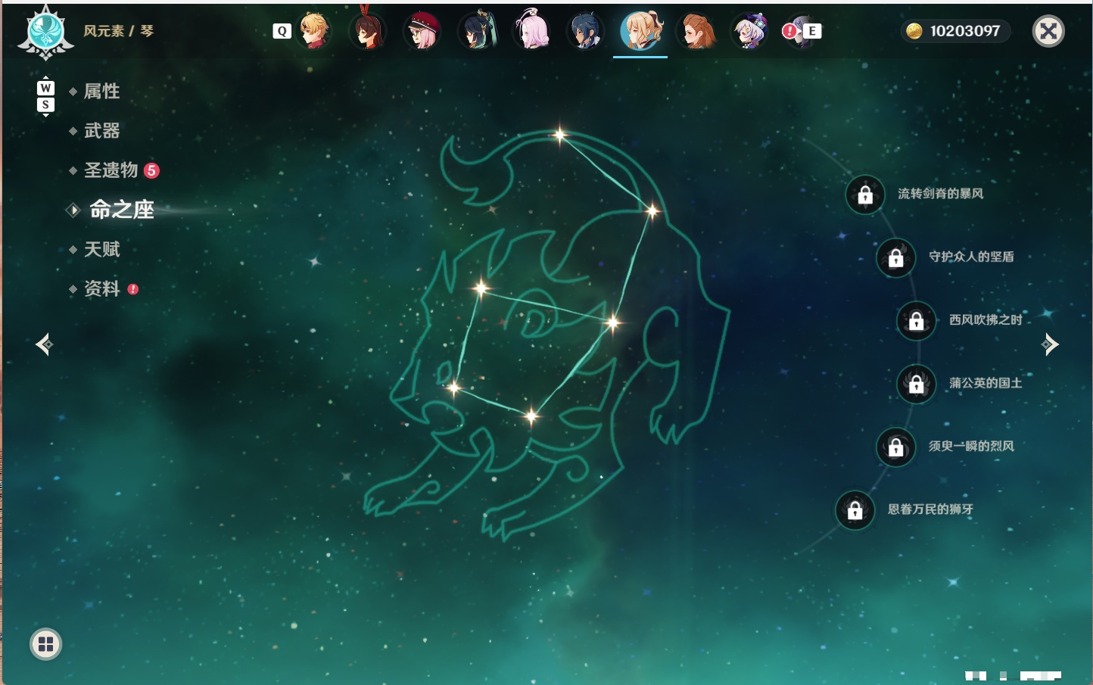1093x685 pixels.
Task: Open the grid menu icon at bottom-left
Action: pos(45,644)
